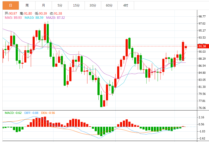The height and width of the screenshot is (142, 209).
Task: Switch to the 周 weekly tab
Action: [x=27, y=5]
